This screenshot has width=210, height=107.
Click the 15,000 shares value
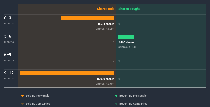[105, 79]
